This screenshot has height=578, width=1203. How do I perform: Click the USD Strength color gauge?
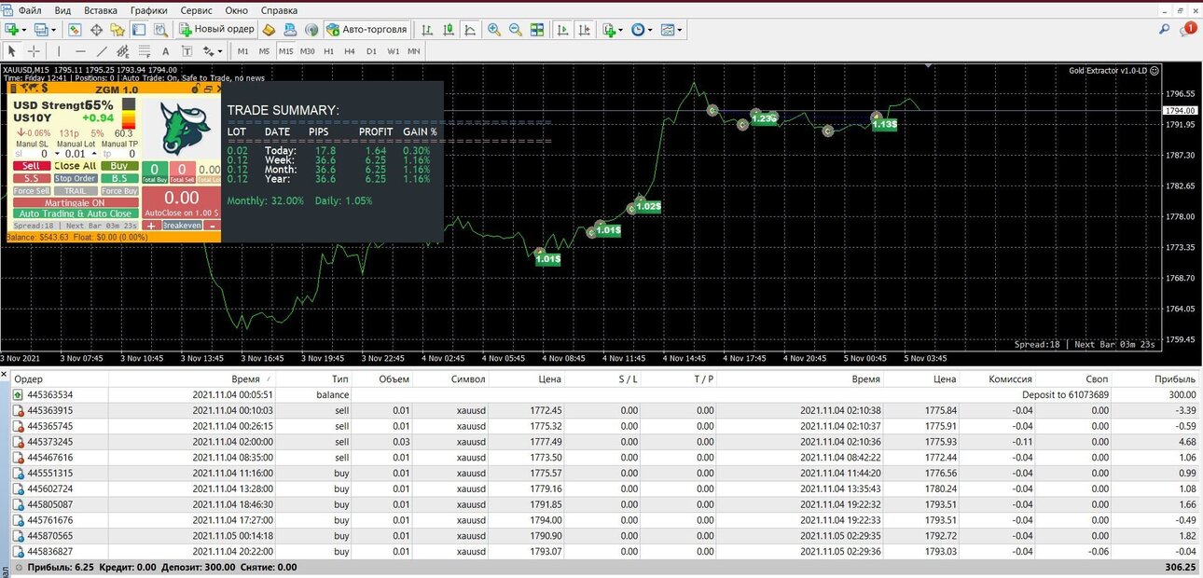129,113
